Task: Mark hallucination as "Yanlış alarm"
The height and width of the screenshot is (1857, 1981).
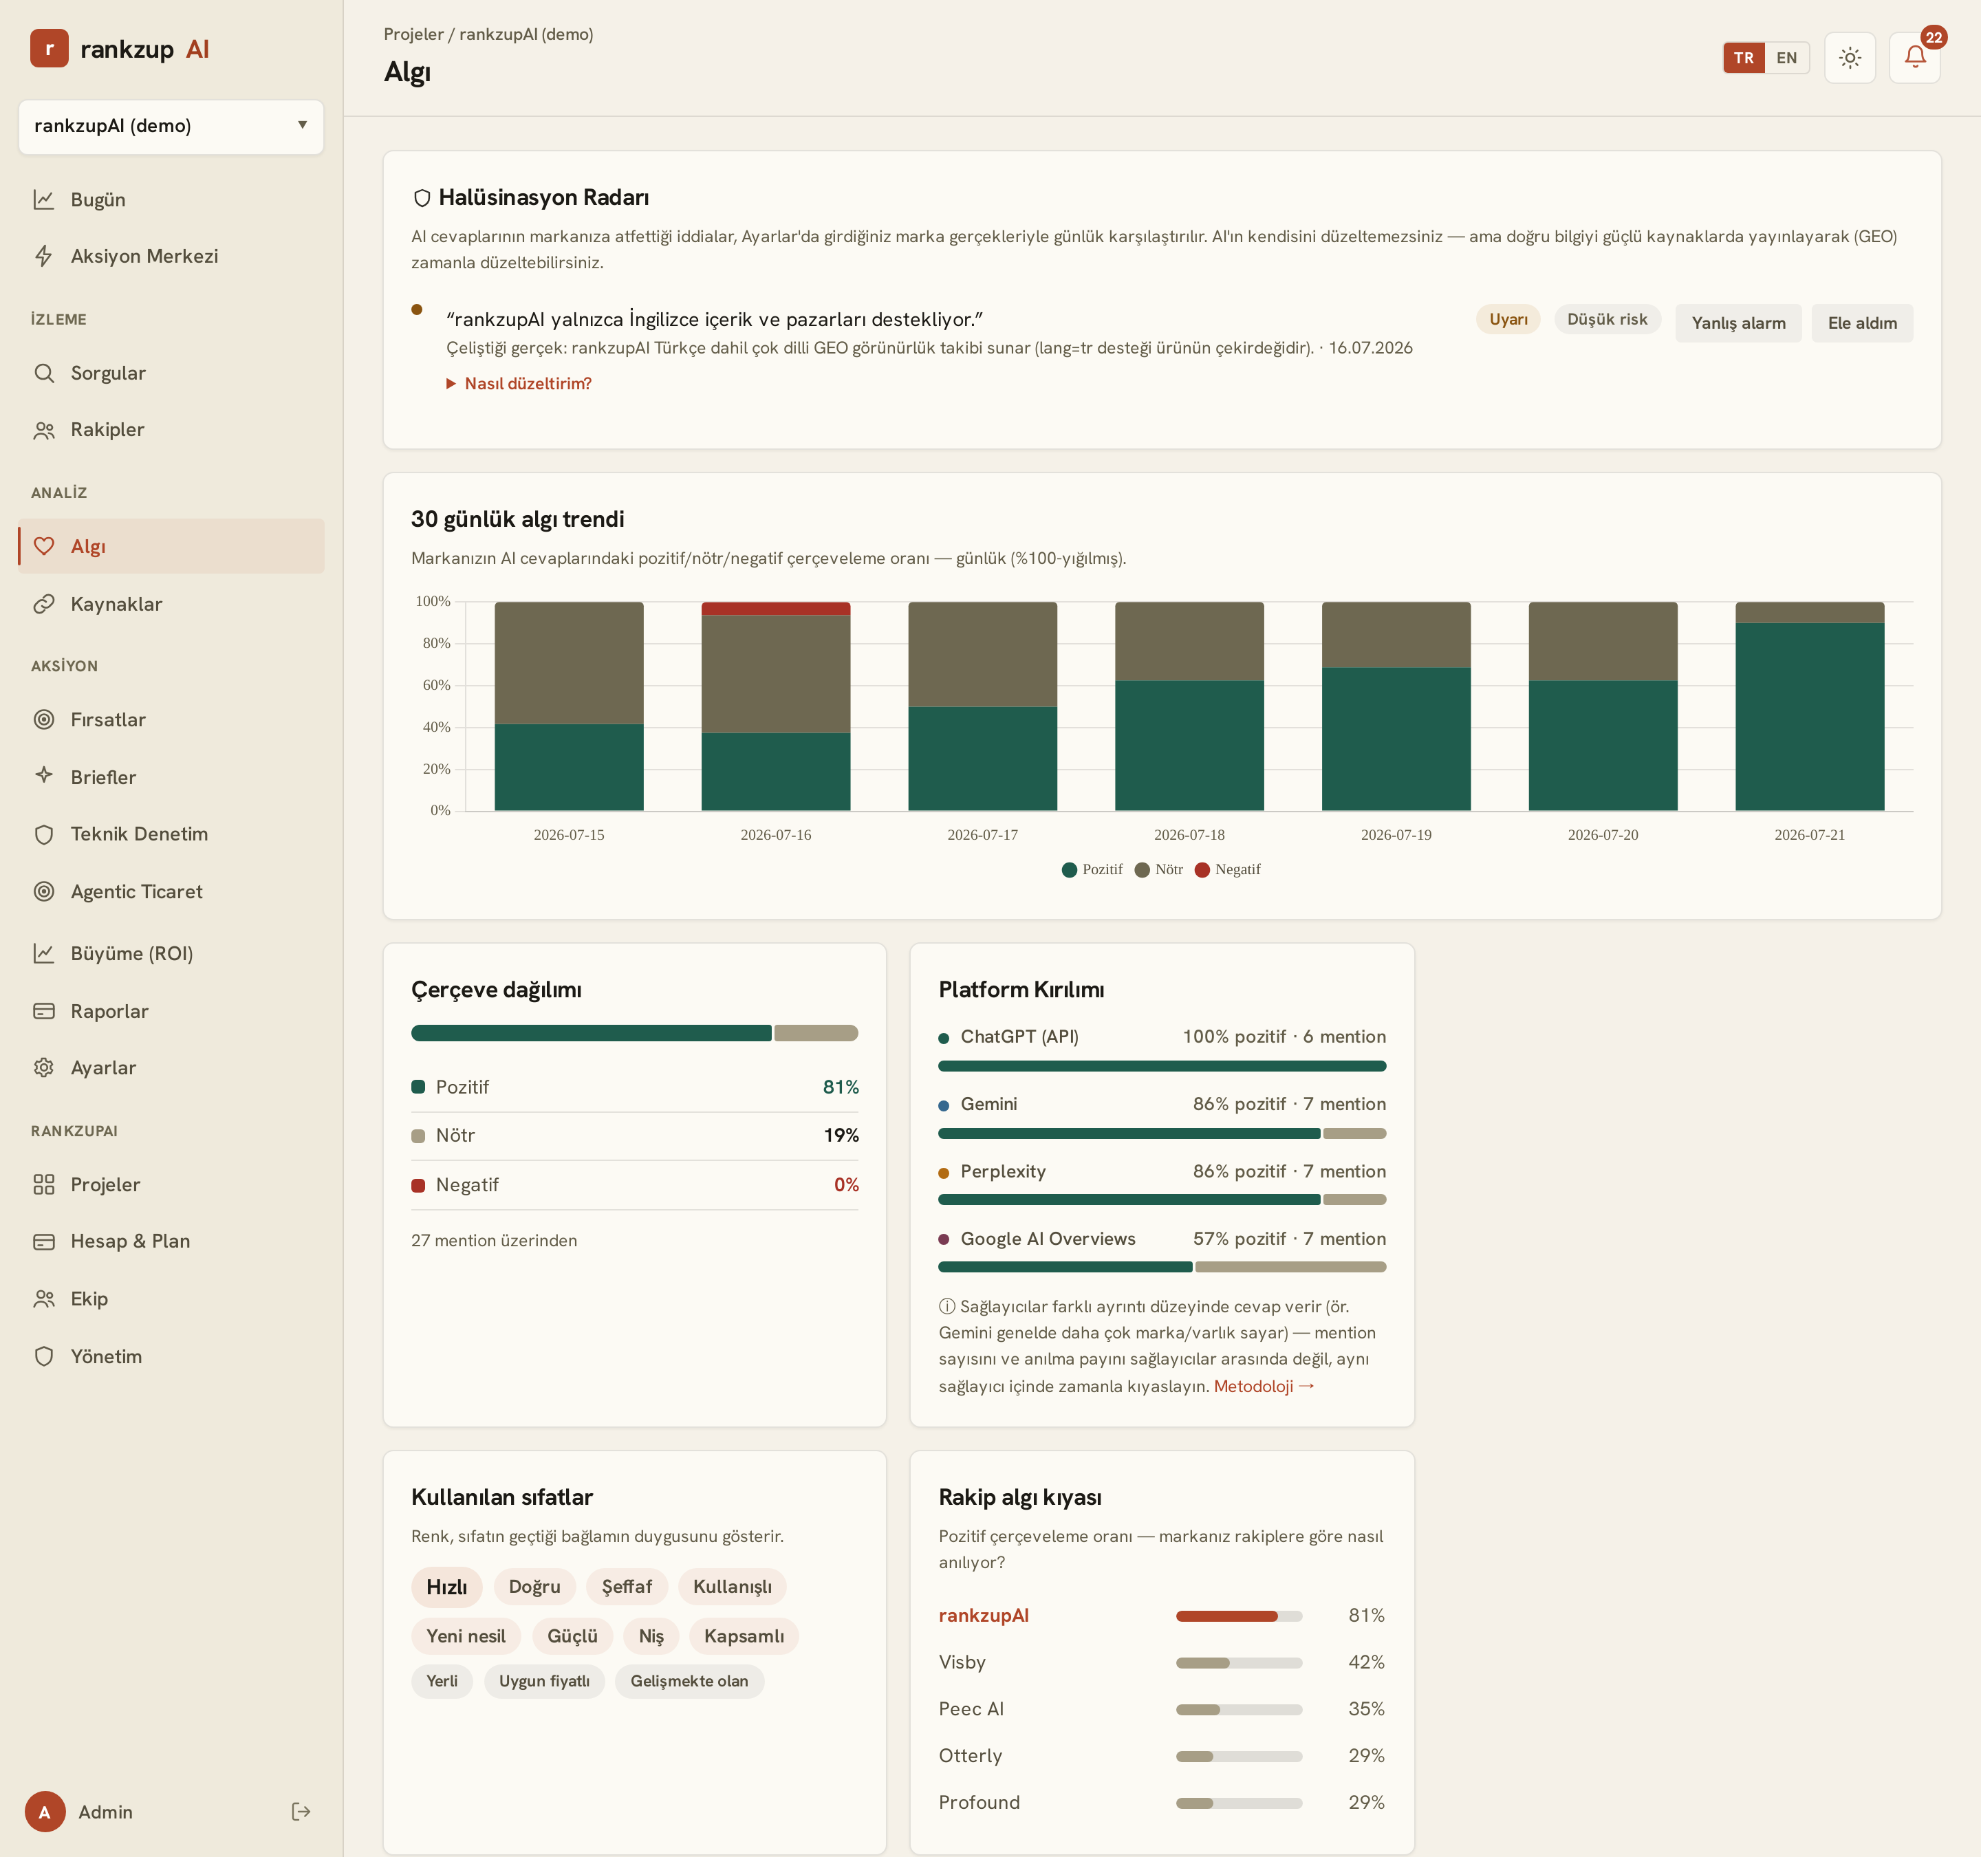Action: pyautogui.click(x=1738, y=323)
